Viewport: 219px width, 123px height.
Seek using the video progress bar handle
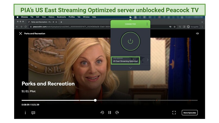(95, 100)
